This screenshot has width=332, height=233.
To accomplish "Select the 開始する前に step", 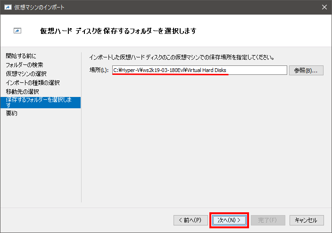I will pos(21,56).
